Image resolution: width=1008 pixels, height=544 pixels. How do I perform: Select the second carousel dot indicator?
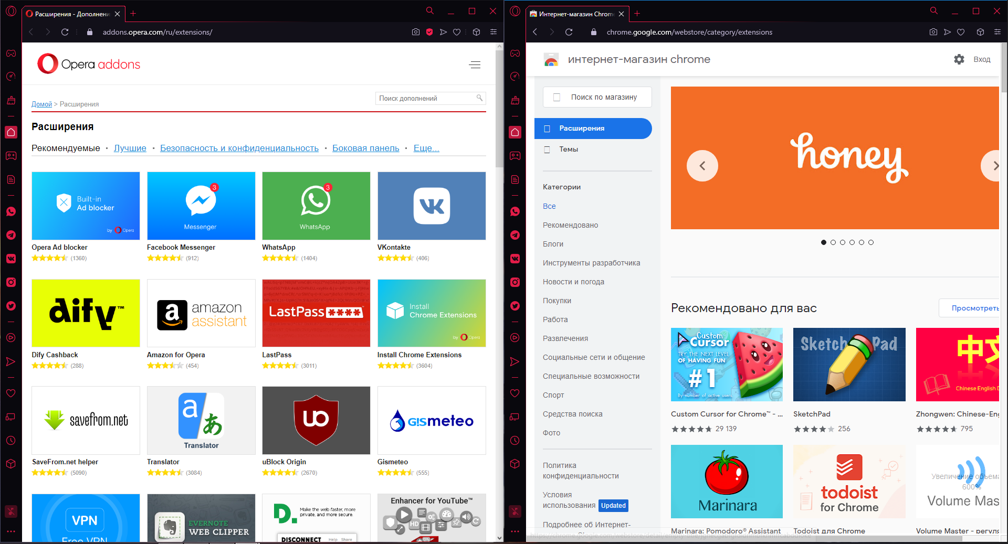click(x=833, y=242)
